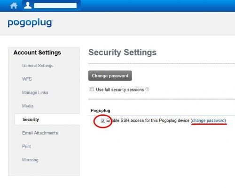Open Email Attachments settings
This screenshot has width=235, height=188.
(x=40, y=133)
